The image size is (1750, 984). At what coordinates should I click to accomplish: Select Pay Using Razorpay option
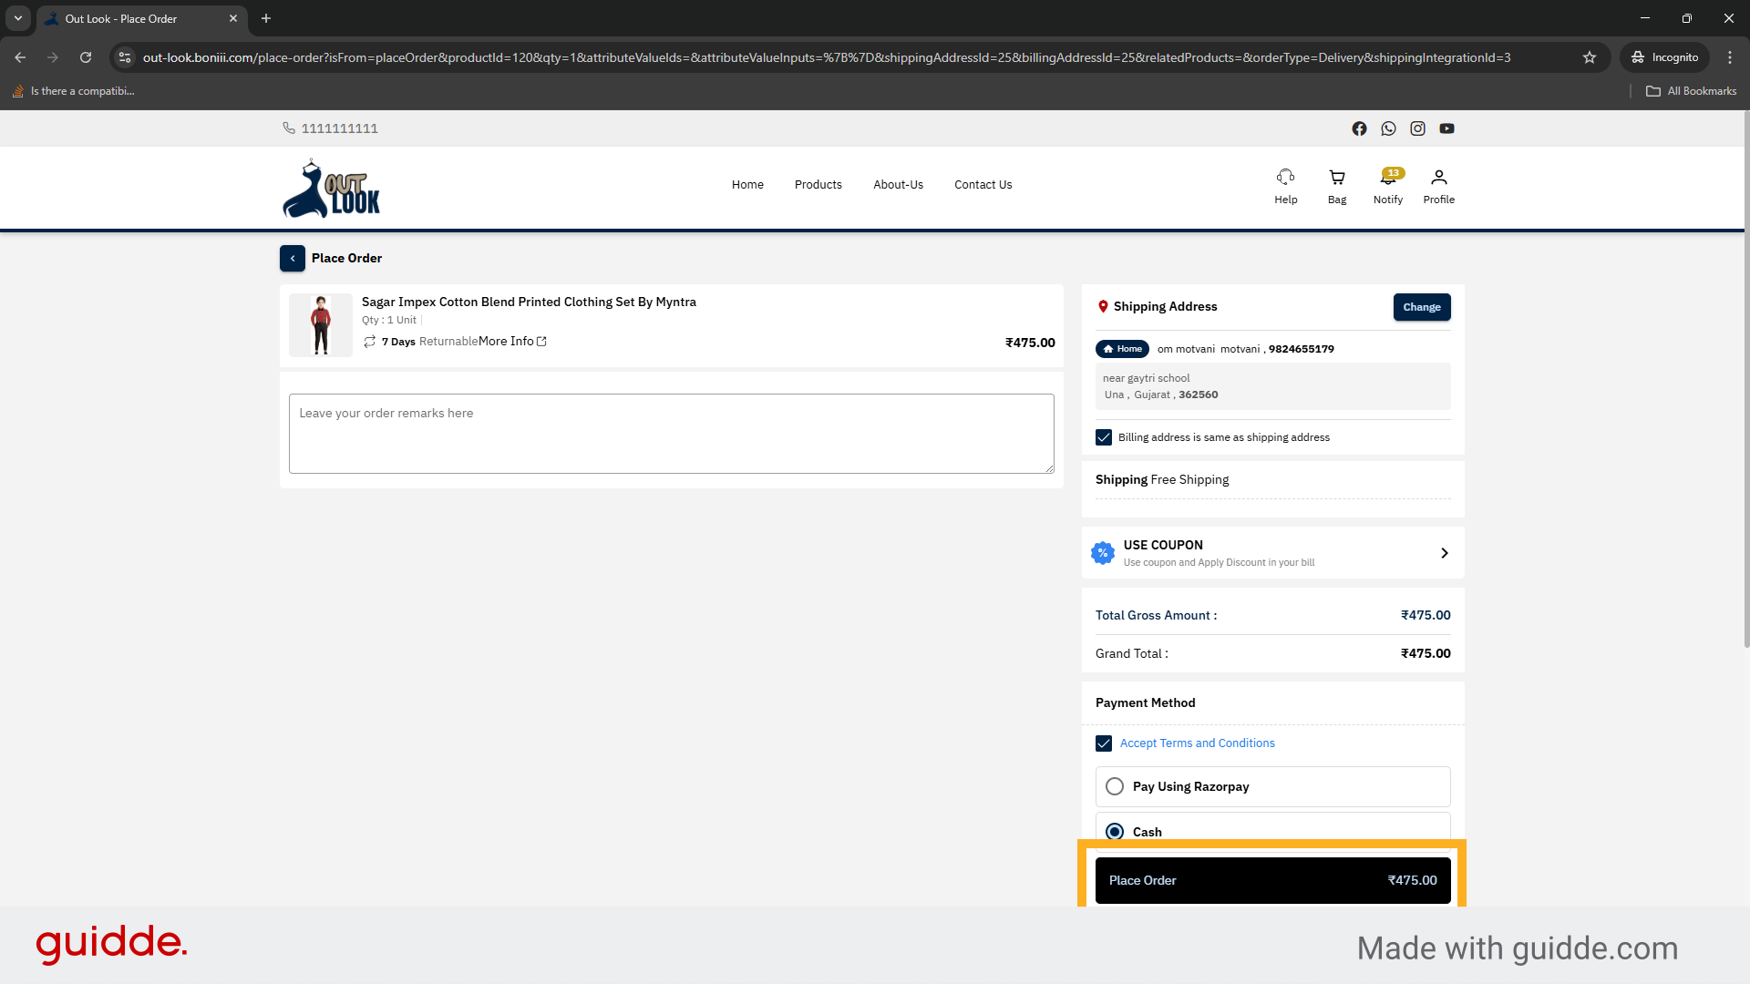[x=1115, y=786]
